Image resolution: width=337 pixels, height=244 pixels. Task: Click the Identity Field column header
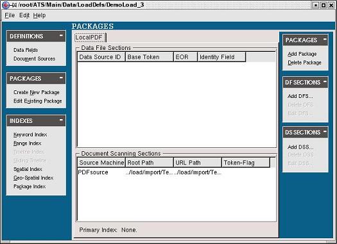pyautogui.click(x=221, y=57)
